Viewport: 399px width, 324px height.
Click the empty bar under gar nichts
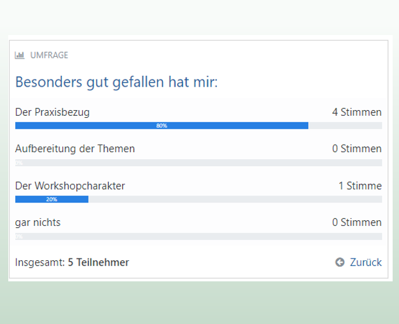(199, 236)
